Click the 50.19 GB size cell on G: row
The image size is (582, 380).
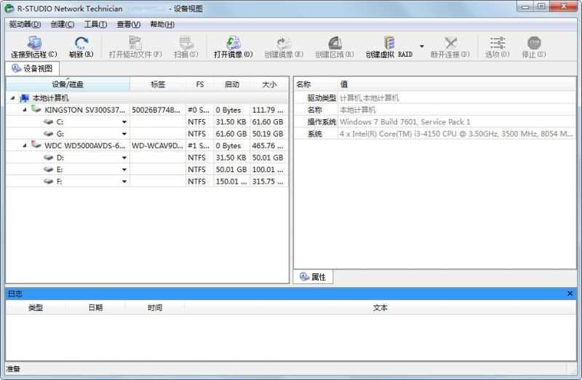pyautogui.click(x=268, y=134)
